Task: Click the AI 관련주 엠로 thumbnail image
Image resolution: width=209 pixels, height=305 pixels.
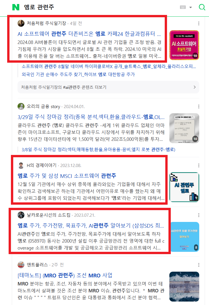Action: (184, 187)
